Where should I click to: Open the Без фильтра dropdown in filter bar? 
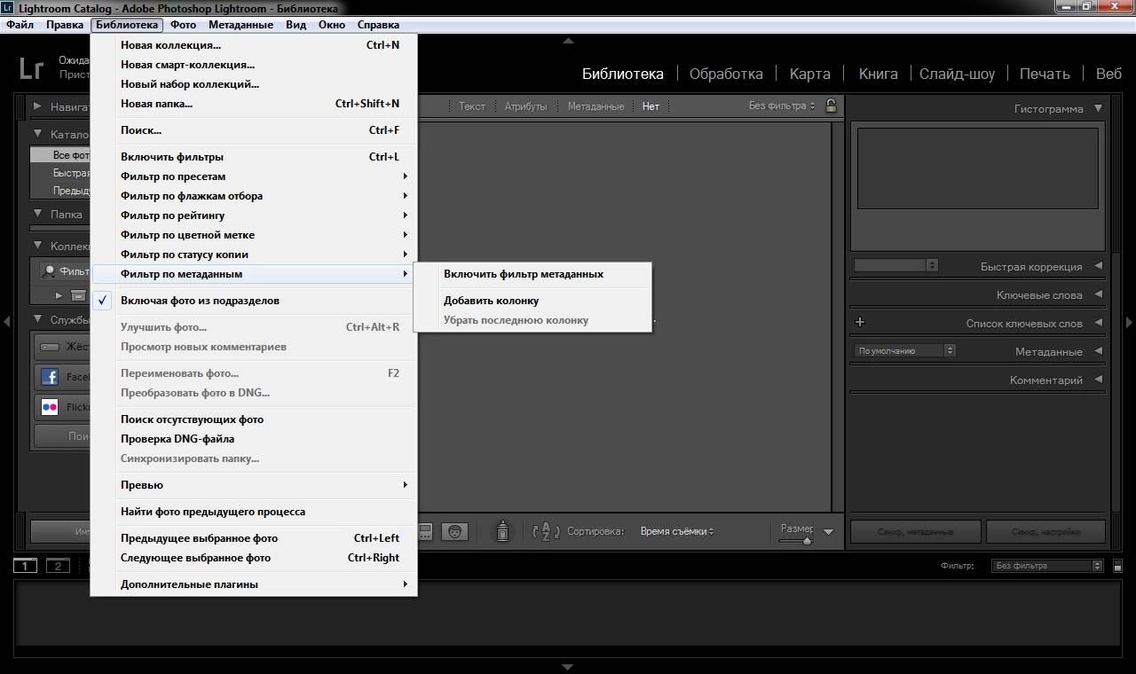[781, 106]
